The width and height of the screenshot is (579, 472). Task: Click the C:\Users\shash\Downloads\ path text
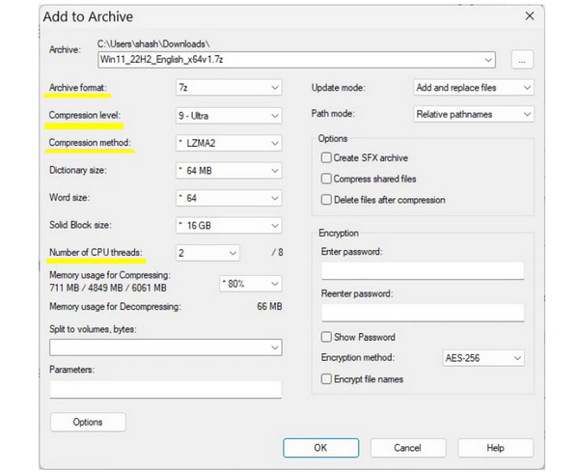(x=153, y=44)
